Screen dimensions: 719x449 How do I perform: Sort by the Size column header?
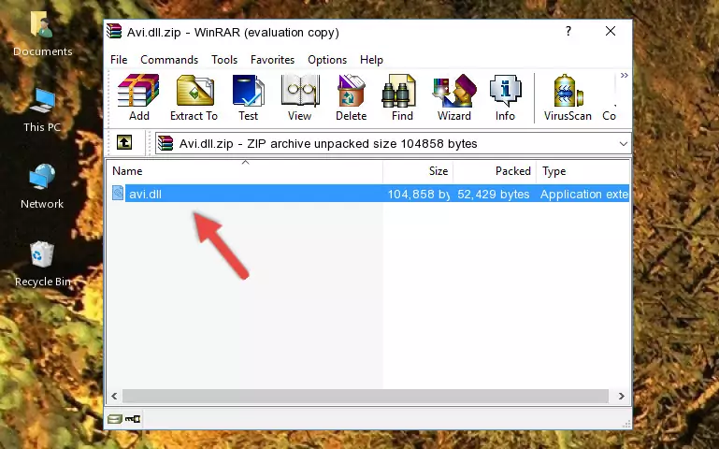coord(418,171)
